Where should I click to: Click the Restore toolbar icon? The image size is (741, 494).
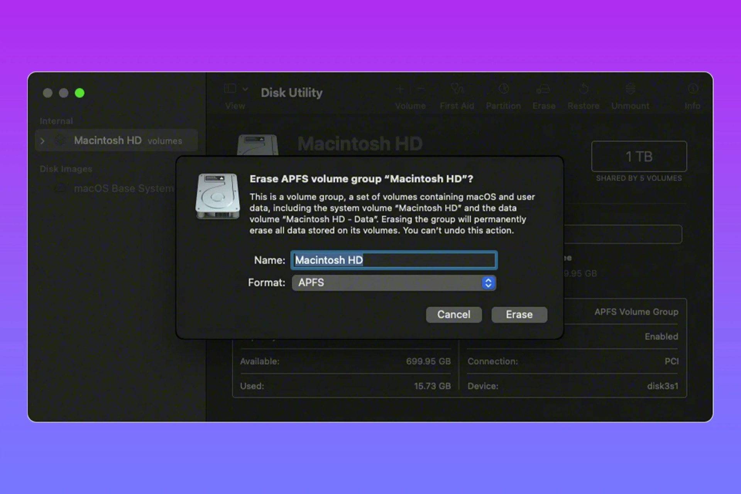584,89
